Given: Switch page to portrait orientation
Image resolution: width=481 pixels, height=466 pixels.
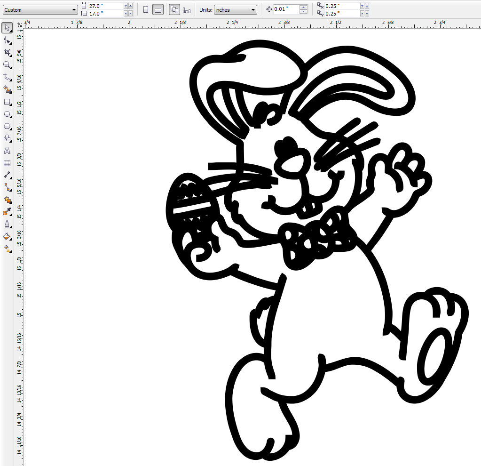Looking at the screenshot, I should coord(146,10).
